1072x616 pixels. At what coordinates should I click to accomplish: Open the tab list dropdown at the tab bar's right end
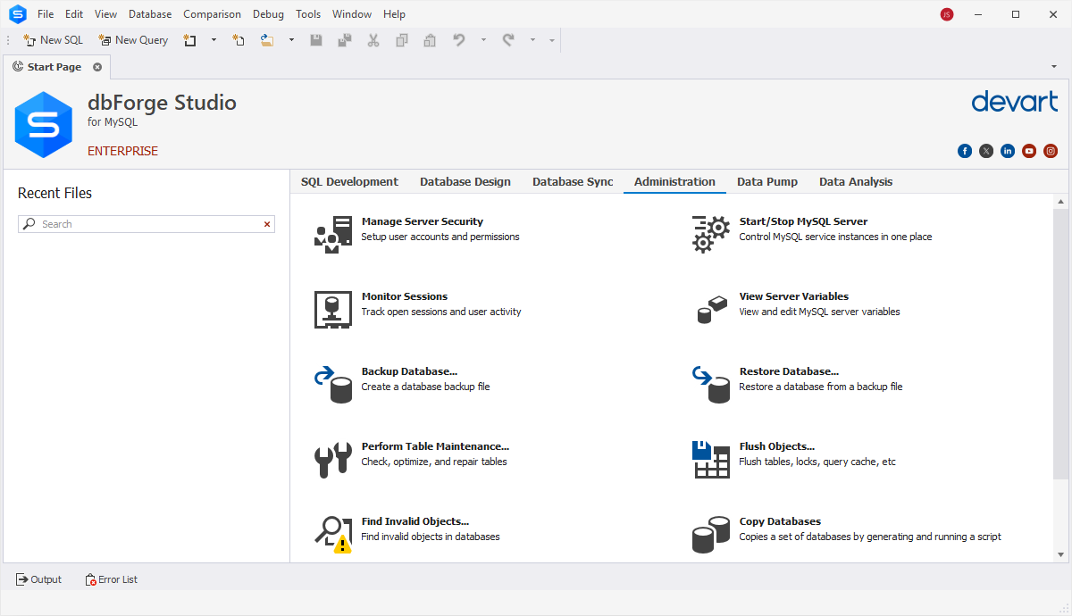click(1054, 67)
